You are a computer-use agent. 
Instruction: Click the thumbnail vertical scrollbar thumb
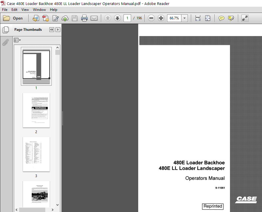click(x=57, y=52)
